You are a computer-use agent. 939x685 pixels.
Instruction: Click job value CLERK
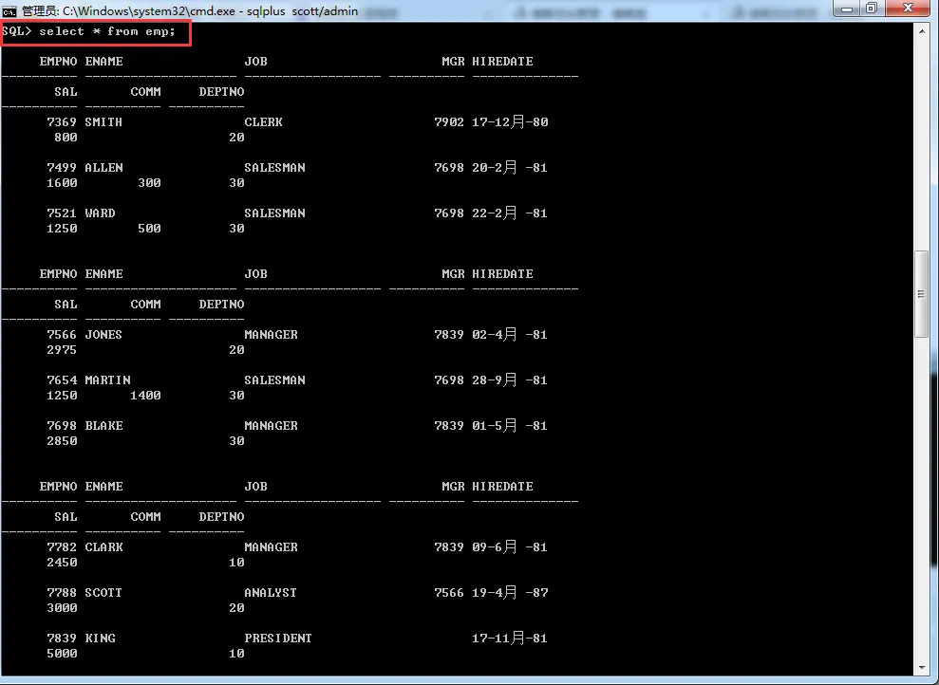(264, 122)
